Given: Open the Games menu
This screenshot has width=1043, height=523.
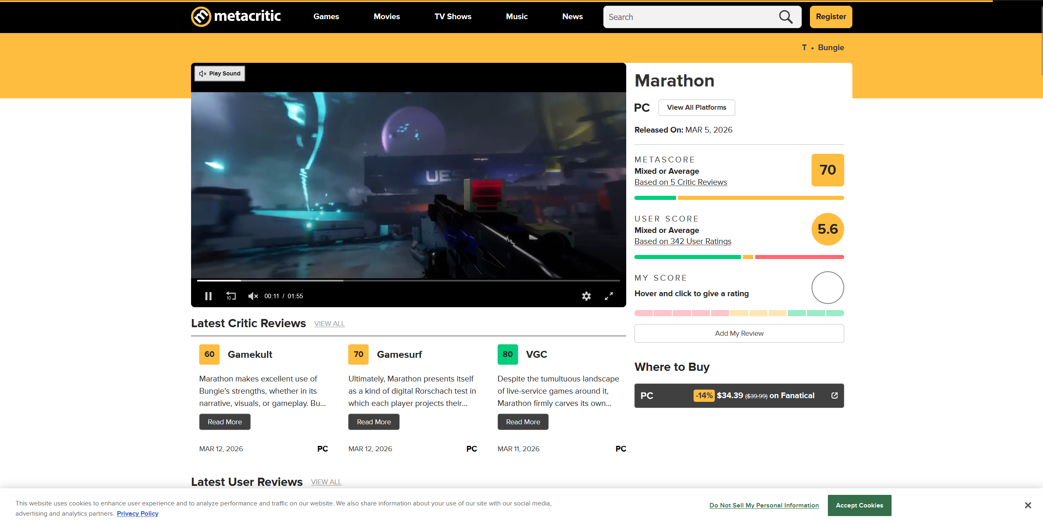Looking at the screenshot, I should 326,17.
